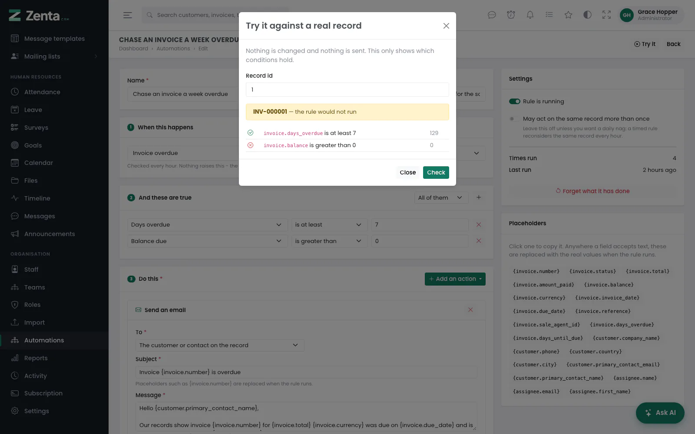The width and height of the screenshot is (695, 434).
Task: Expand the Mailing lists submenu
Action: (54, 56)
